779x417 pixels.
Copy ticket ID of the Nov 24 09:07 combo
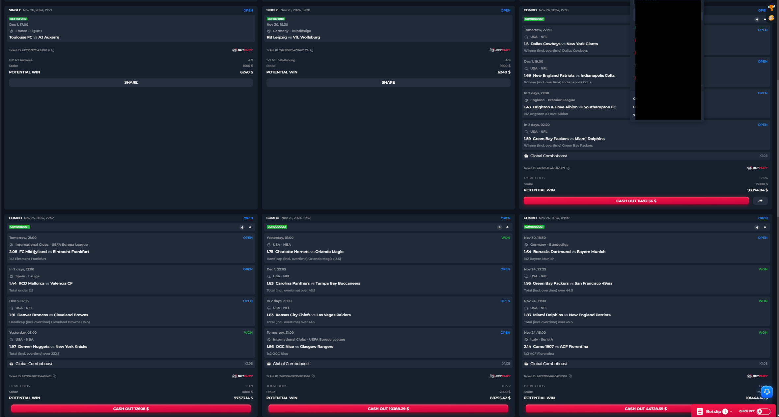tap(570, 376)
